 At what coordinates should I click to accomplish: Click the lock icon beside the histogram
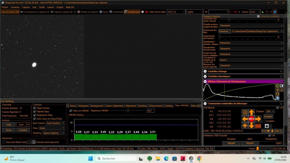(282, 90)
